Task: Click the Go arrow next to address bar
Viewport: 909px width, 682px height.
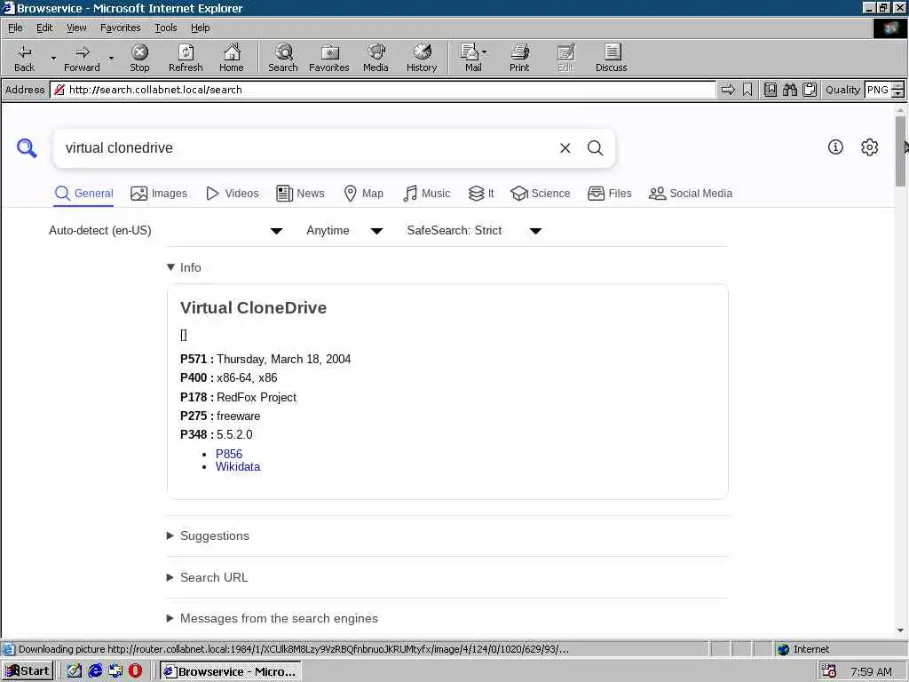Action: 728,90
